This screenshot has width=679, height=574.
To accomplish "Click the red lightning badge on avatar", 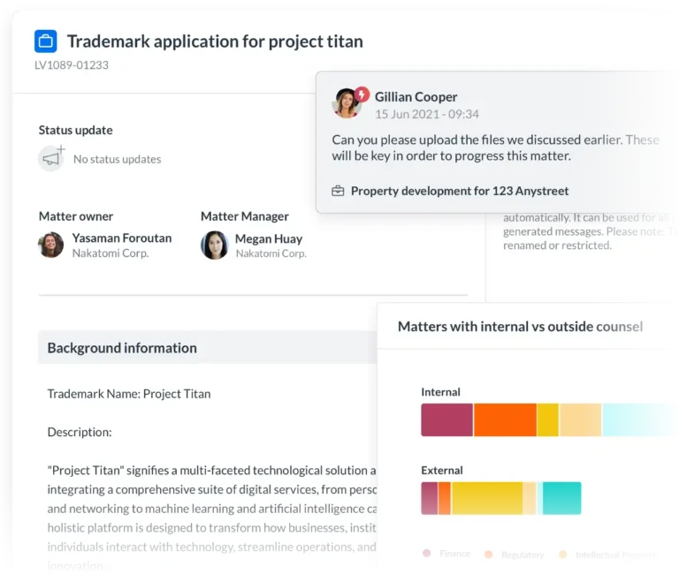I will pos(361,94).
